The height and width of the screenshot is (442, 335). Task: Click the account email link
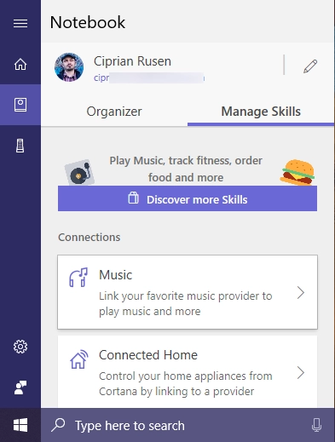149,77
